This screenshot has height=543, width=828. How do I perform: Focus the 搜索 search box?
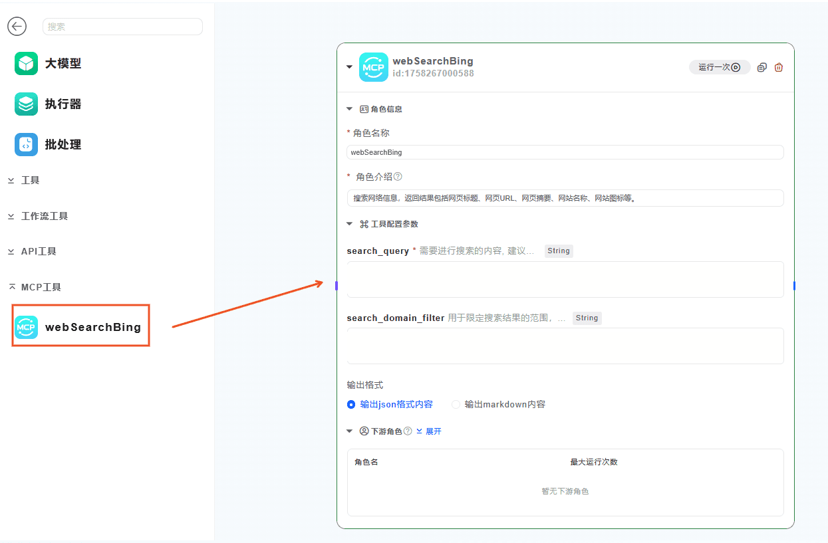coord(122,27)
